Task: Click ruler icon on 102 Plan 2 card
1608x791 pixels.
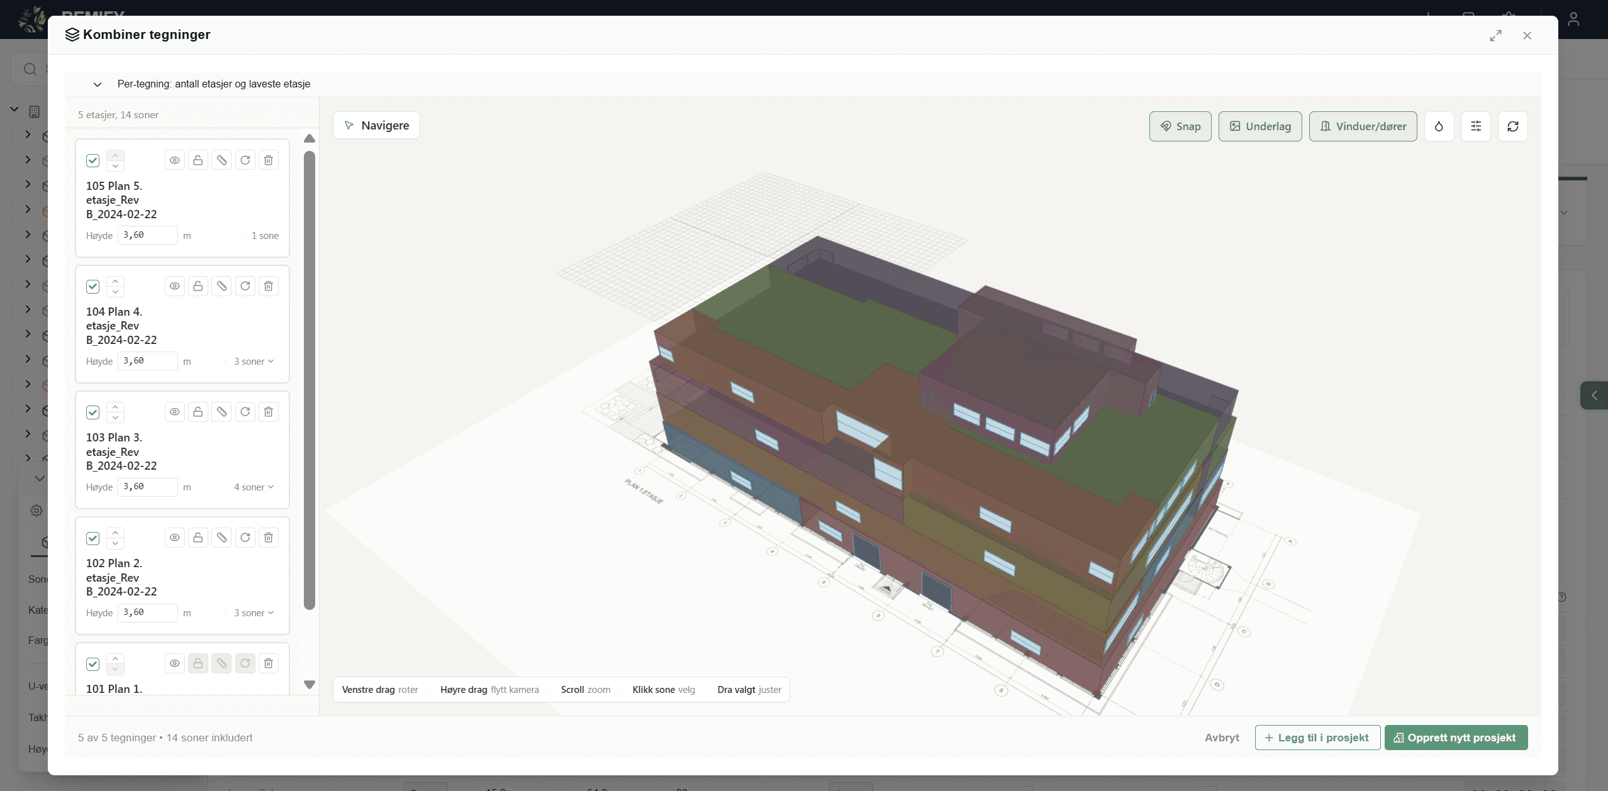Action: click(221, 538)
